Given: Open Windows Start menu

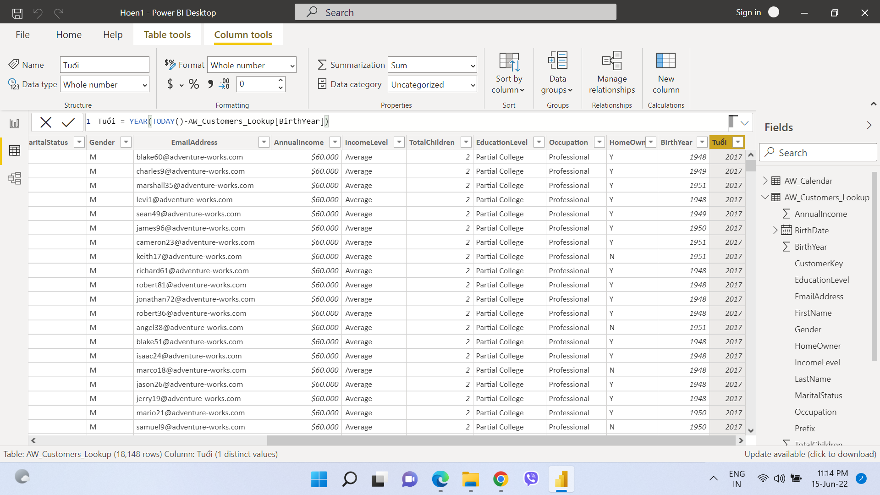Looking at the screenshot, I should point(319,479).
